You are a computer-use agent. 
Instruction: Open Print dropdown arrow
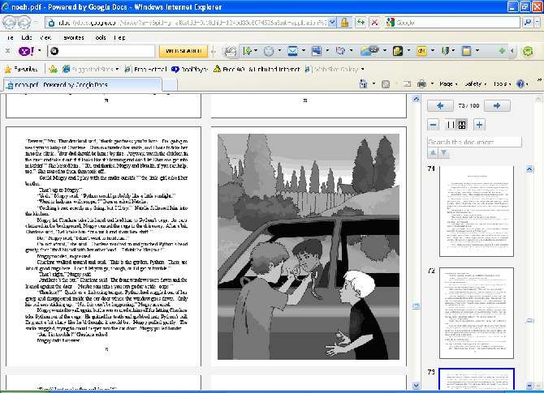pos(432,83)
